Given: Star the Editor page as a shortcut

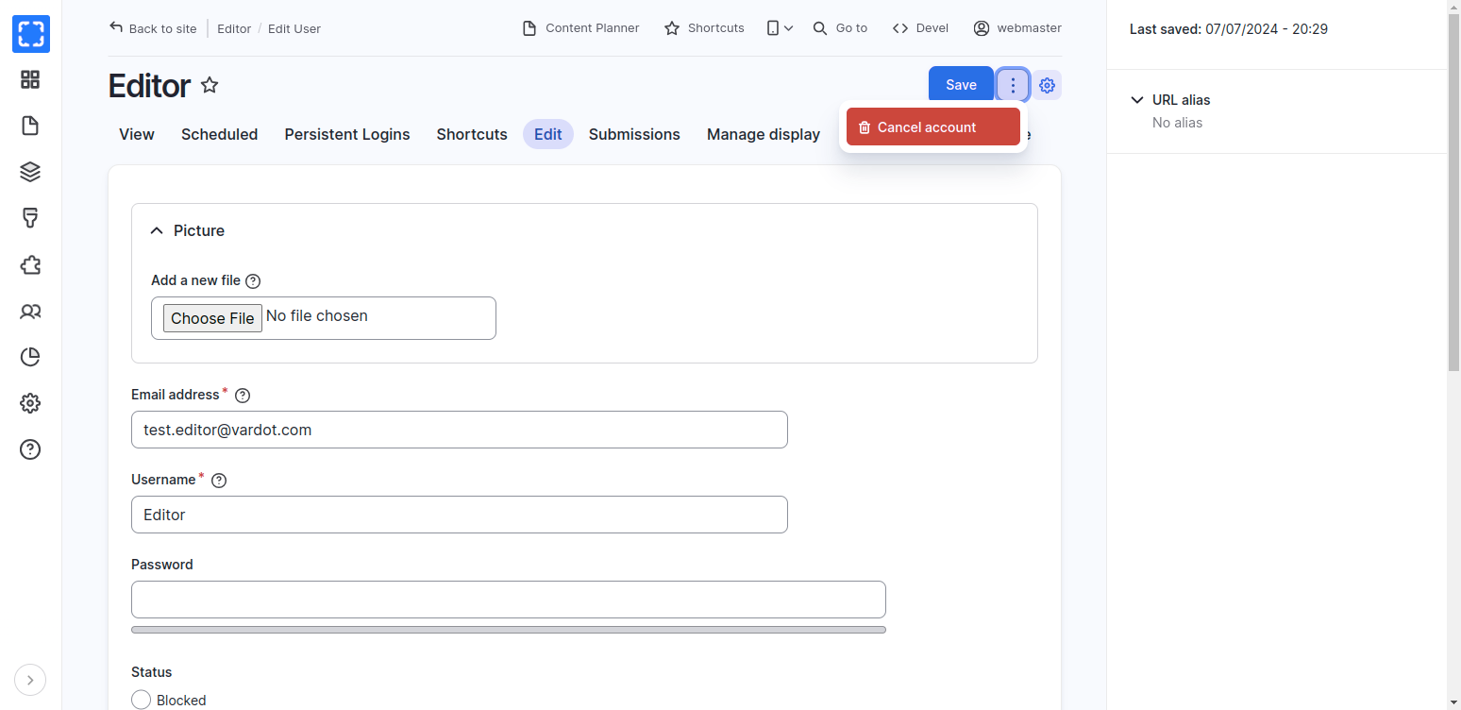Looking at the screenshot, I should click(x=210, y=86).
